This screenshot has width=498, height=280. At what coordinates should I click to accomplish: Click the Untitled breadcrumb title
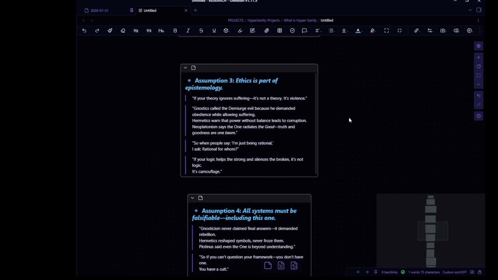pyautogui.click(x=327, y=20)
